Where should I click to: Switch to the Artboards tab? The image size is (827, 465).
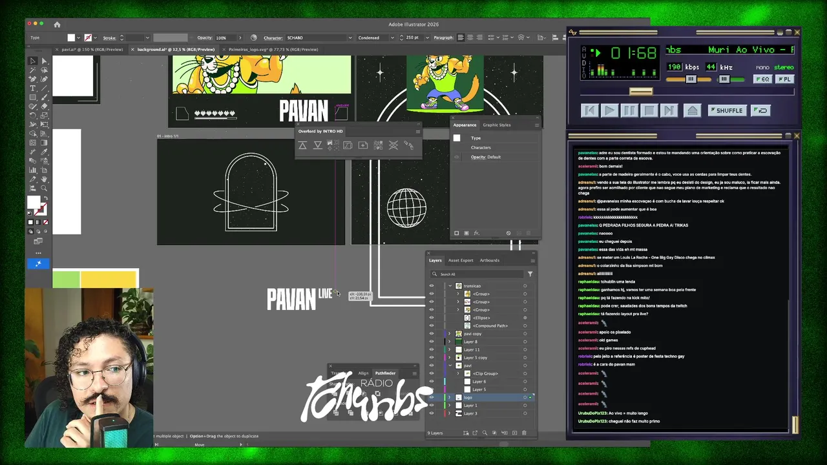pos(489,260)
